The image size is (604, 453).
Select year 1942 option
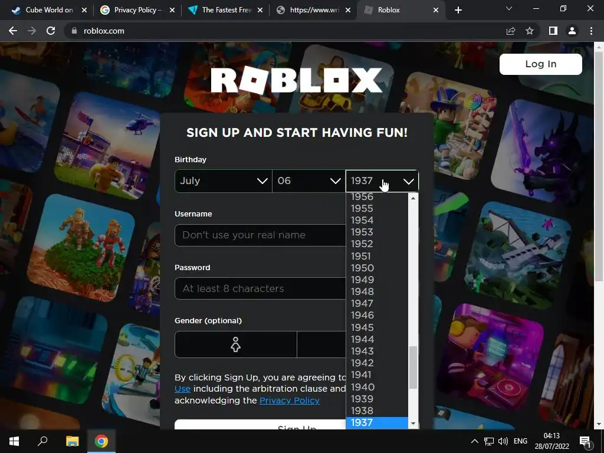coord(377,363)
